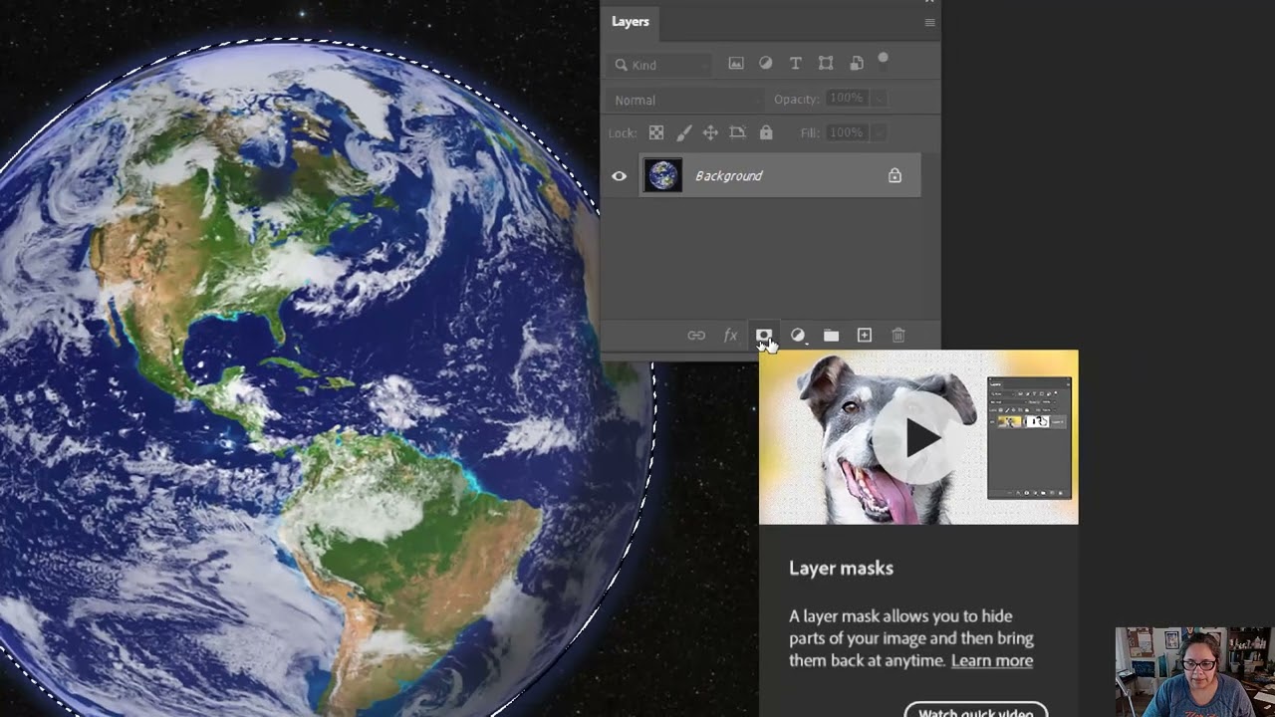Screen dimensions: 1275x717
Task: Lock position move icon
Action: point(710,132)
